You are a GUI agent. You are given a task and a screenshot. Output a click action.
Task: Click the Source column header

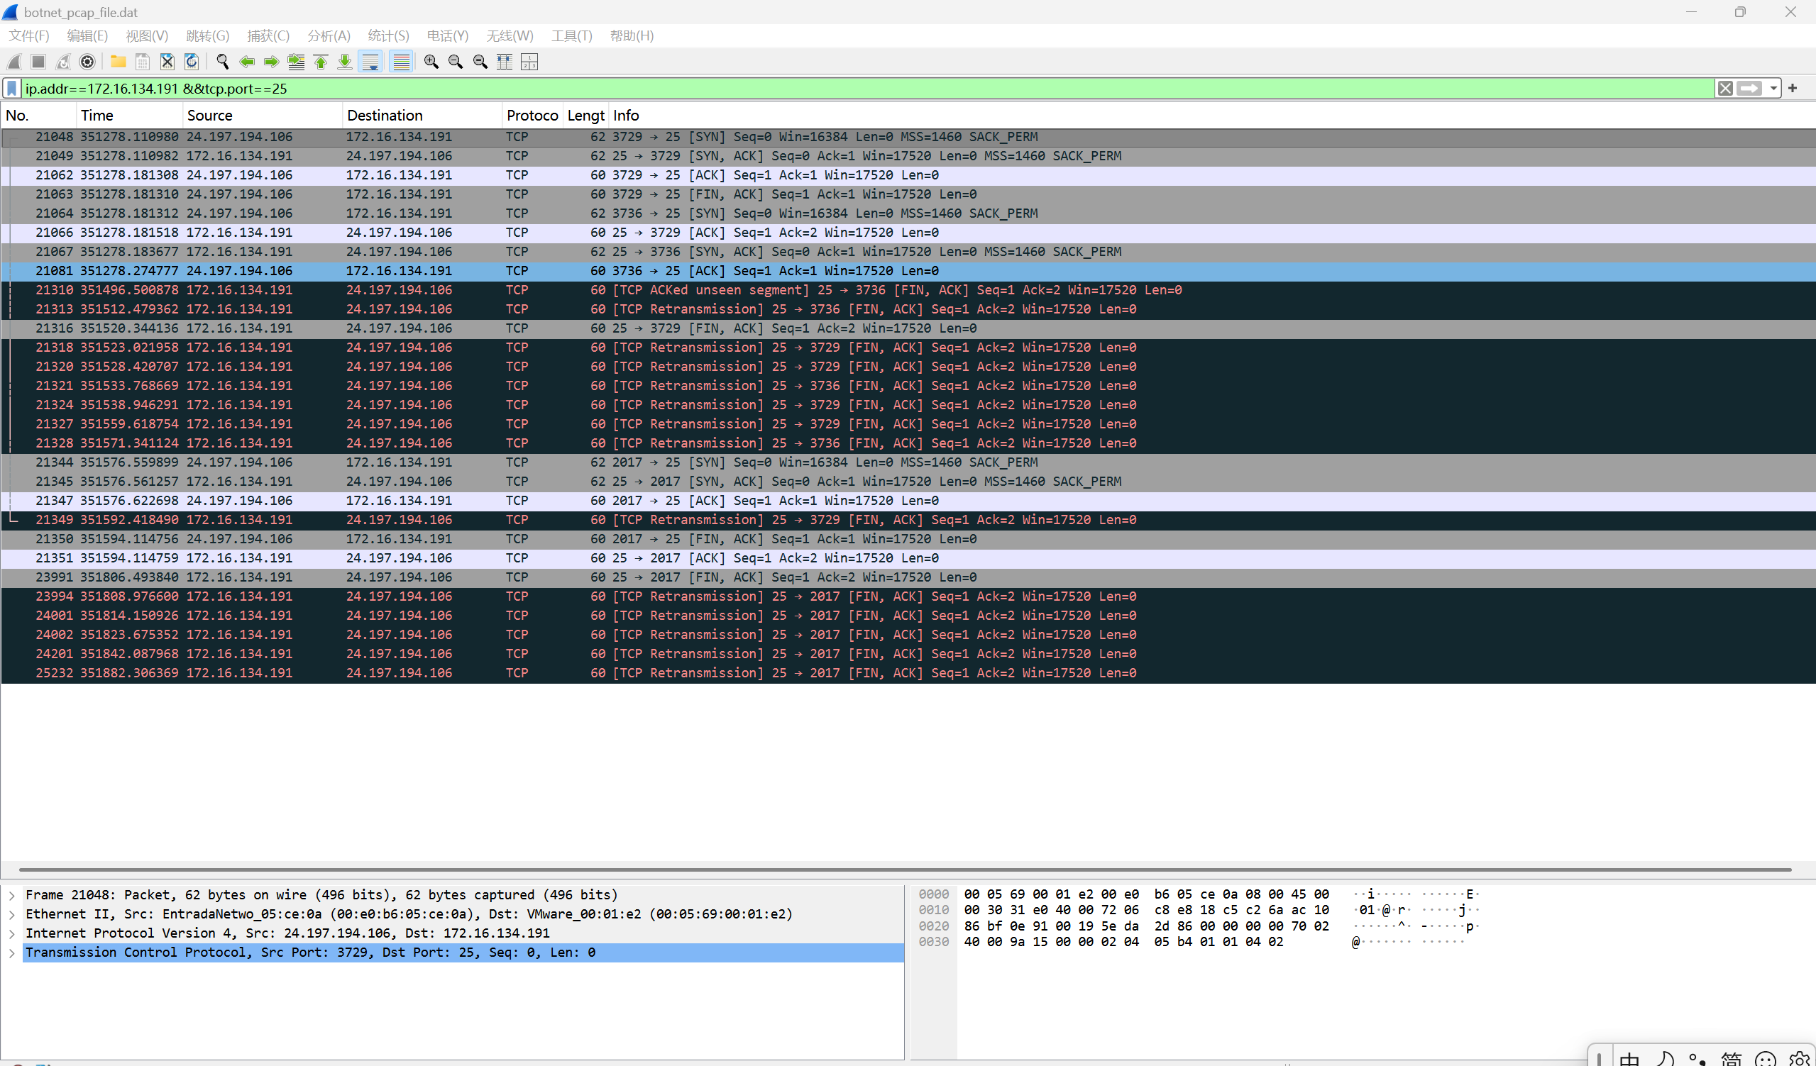click(x=209, y=115)
